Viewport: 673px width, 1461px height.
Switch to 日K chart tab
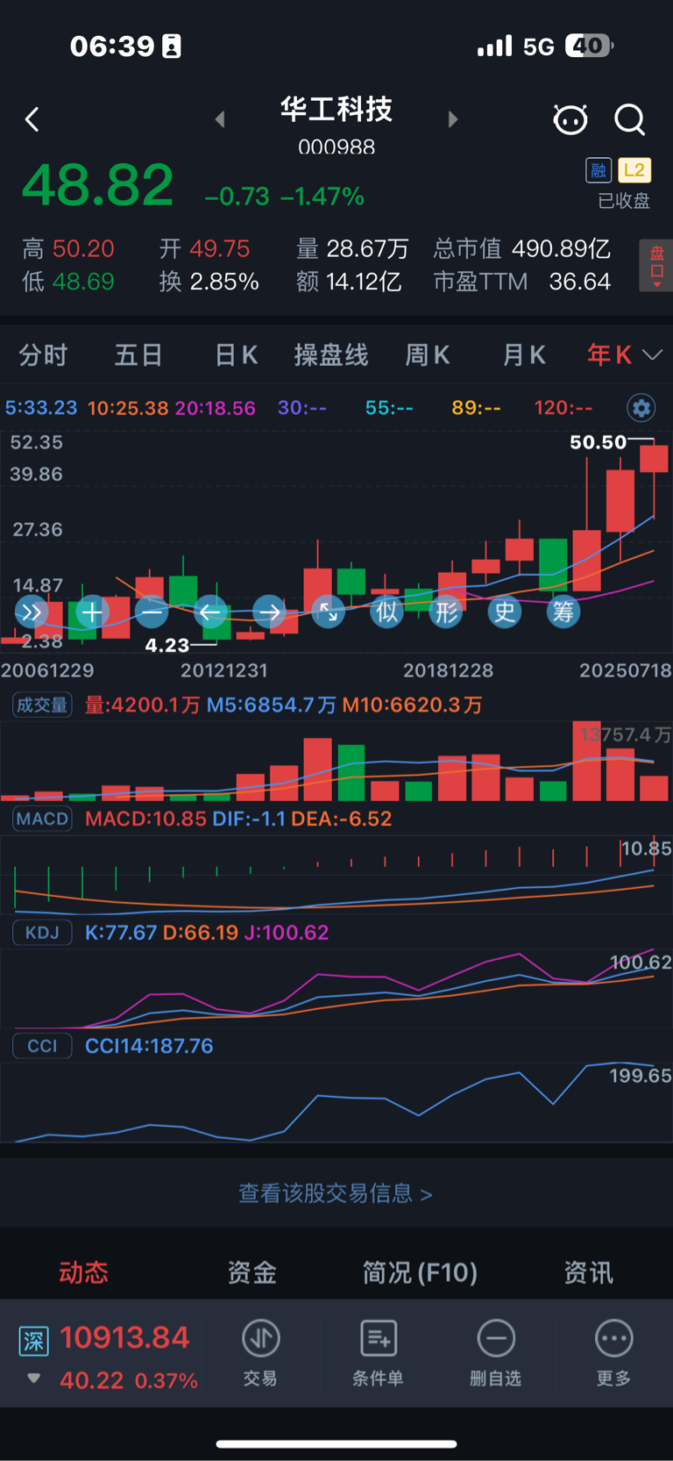click(236, 355)
